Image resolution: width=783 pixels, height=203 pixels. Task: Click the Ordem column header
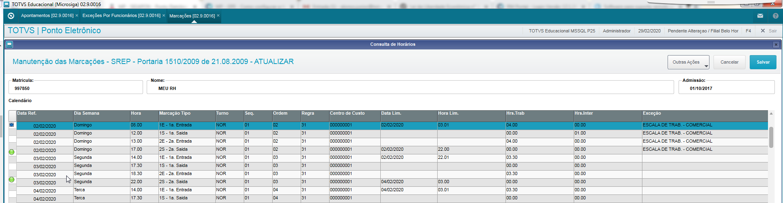[x=286, y=116]
